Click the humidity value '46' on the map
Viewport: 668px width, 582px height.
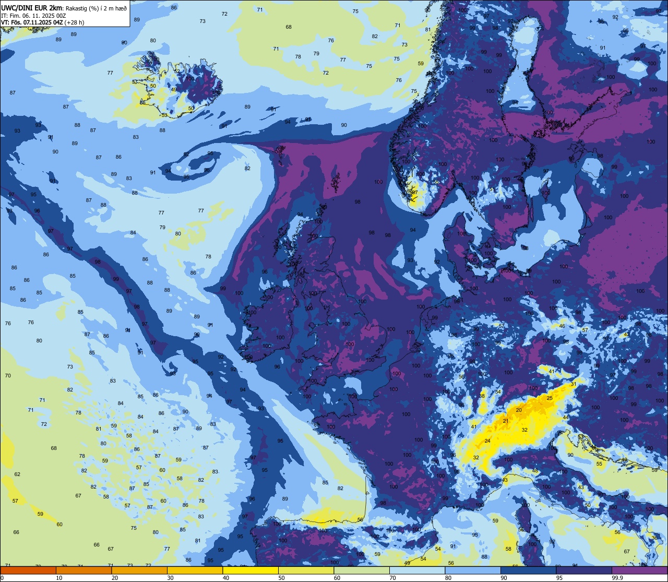click(x=562, y=326)
